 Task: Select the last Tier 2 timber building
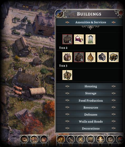pyautogui.click(x=114, y=57)
